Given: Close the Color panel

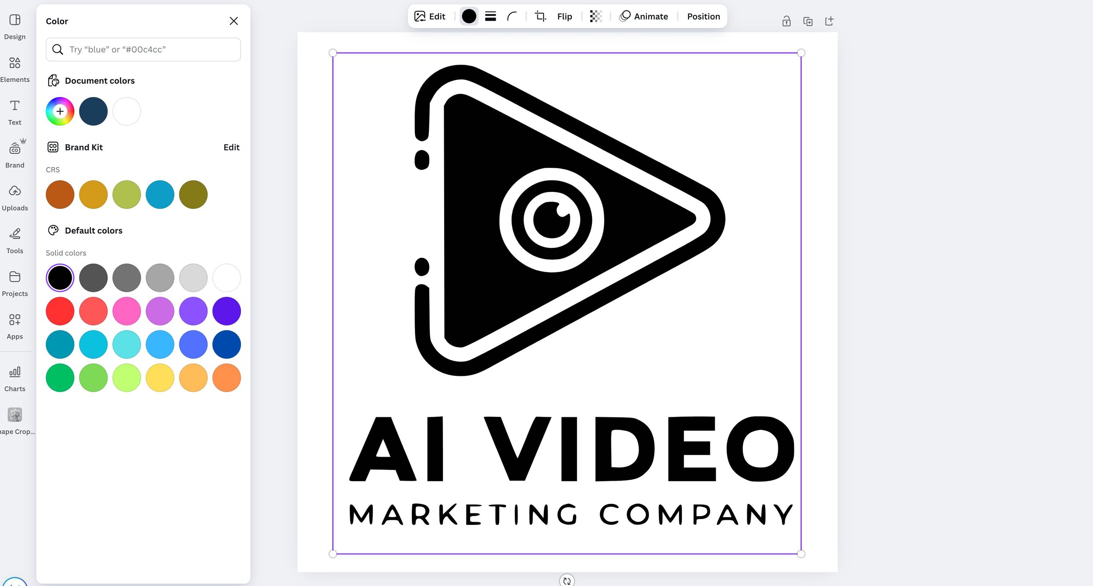Looking at the screenshot, I should 233,21.
